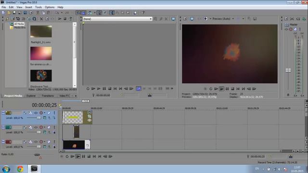Viewport: 308px width, 173px height.
Task: Open the File menu
Action: coord(4,7)
